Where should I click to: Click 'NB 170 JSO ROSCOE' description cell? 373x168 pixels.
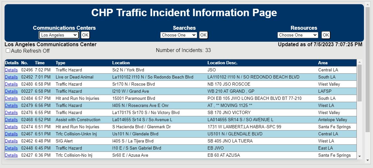[x=229, y=84]
